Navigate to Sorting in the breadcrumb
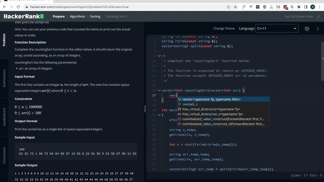This screenshot has width=324, height=182. (x=95, y=17)
